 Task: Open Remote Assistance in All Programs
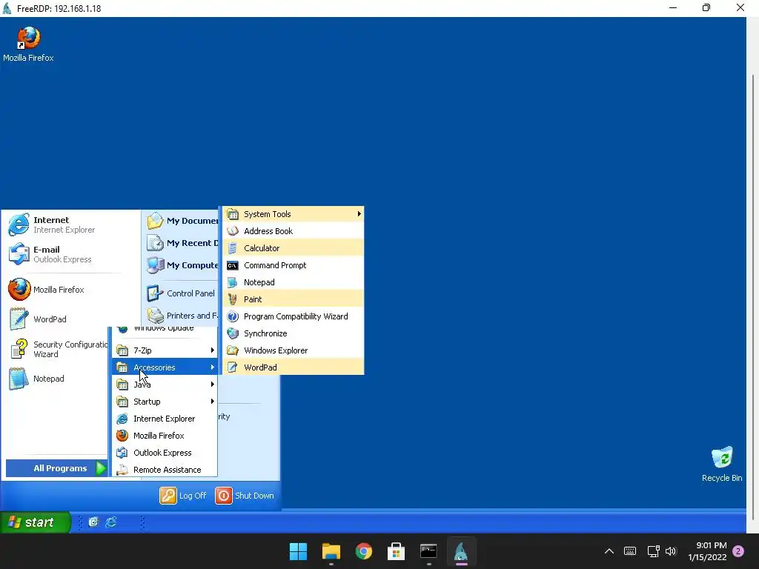[x=165, y=469]
